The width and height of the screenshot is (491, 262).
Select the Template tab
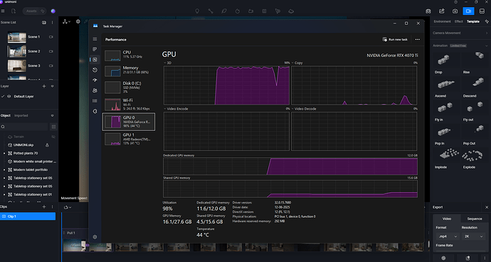tap(472, 21)
